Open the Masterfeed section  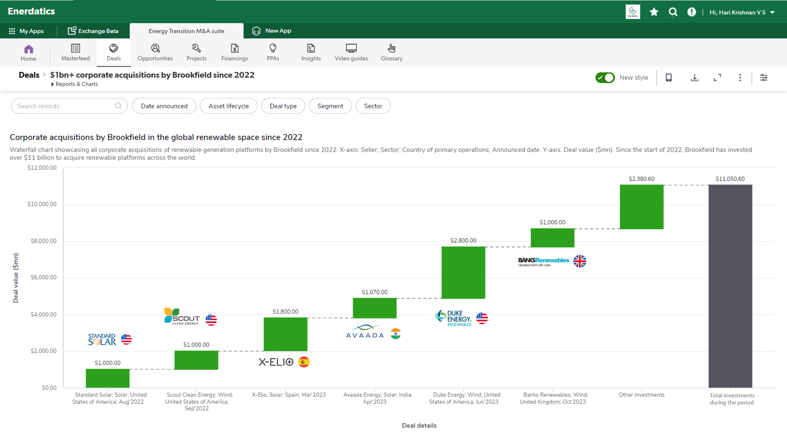click(x=75, y=52)
